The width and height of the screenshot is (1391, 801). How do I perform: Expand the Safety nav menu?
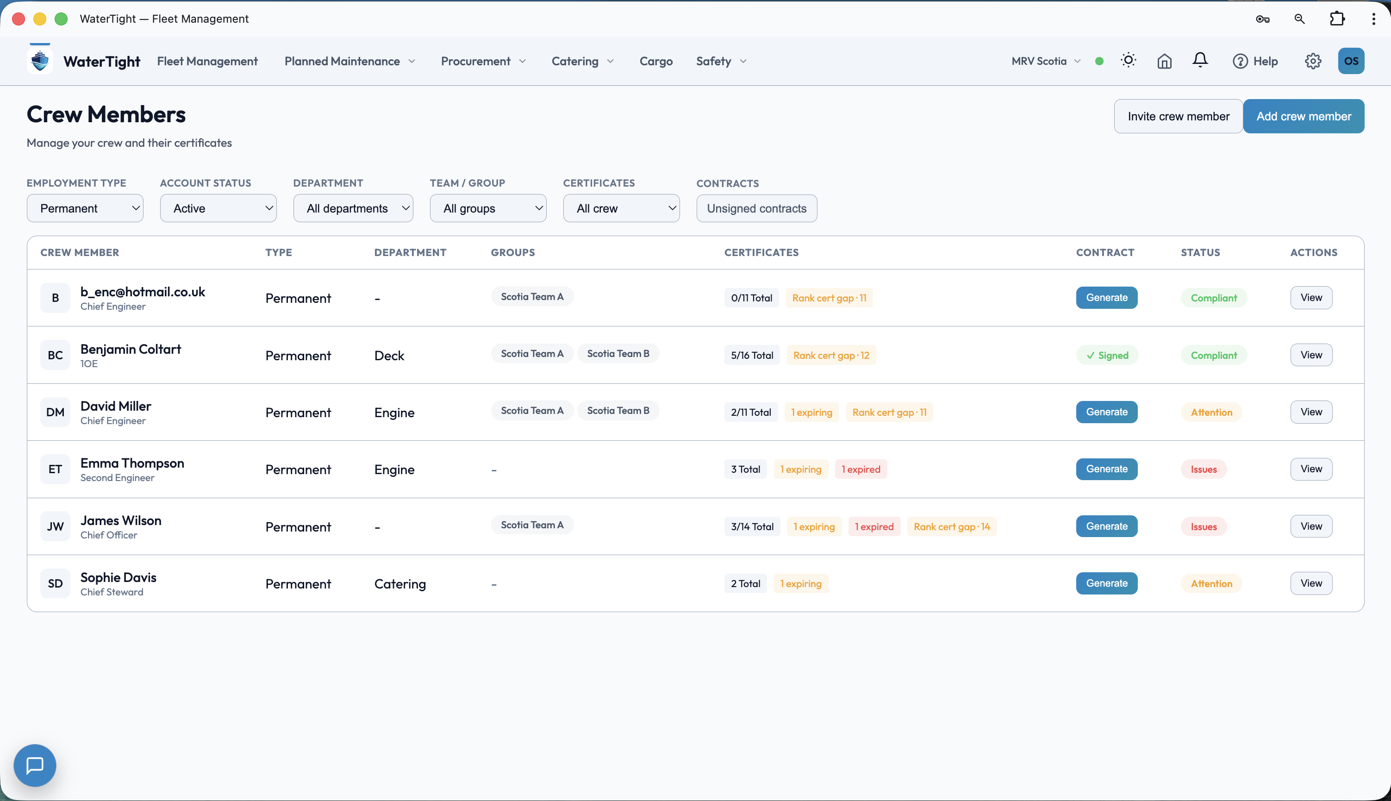coord(721,61)
